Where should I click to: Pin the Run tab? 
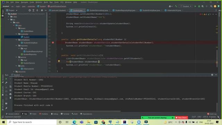[x=6, y=108]
